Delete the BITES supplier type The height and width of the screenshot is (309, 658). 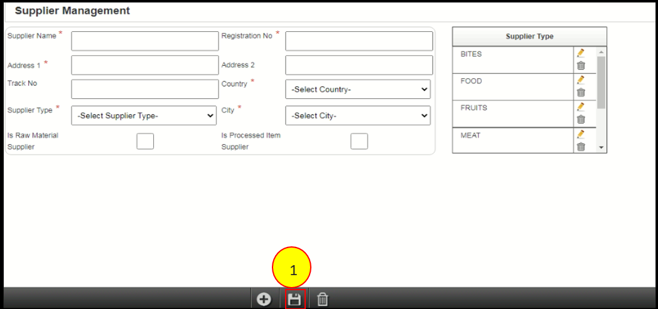pos(581,65)
